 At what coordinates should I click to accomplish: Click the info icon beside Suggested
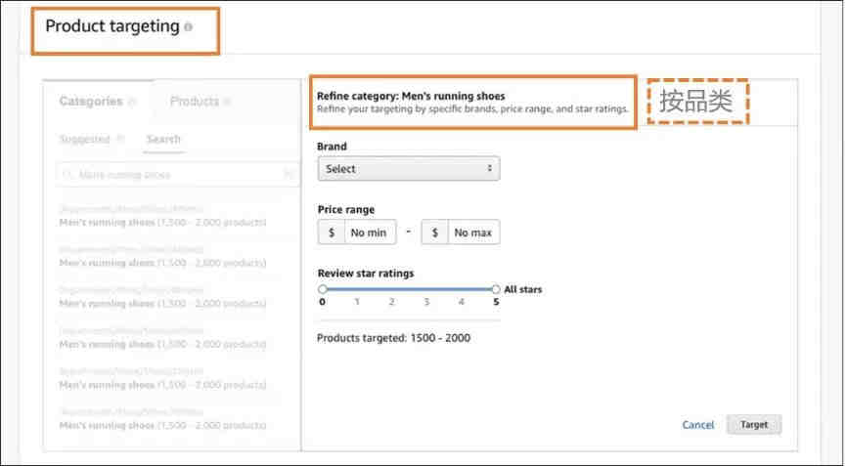coord(120,139)
